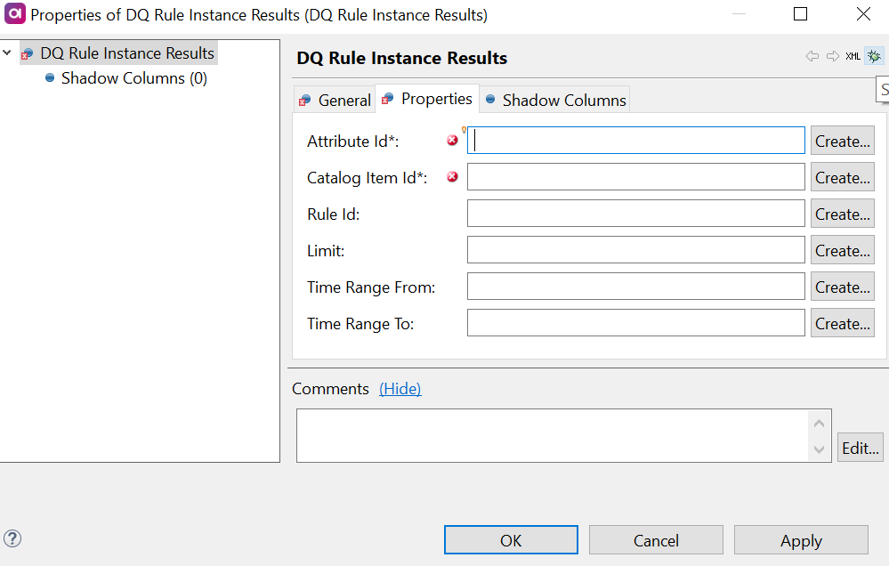
Task: Click the error icon beside Attribute Id
Action: coord(452,140)
